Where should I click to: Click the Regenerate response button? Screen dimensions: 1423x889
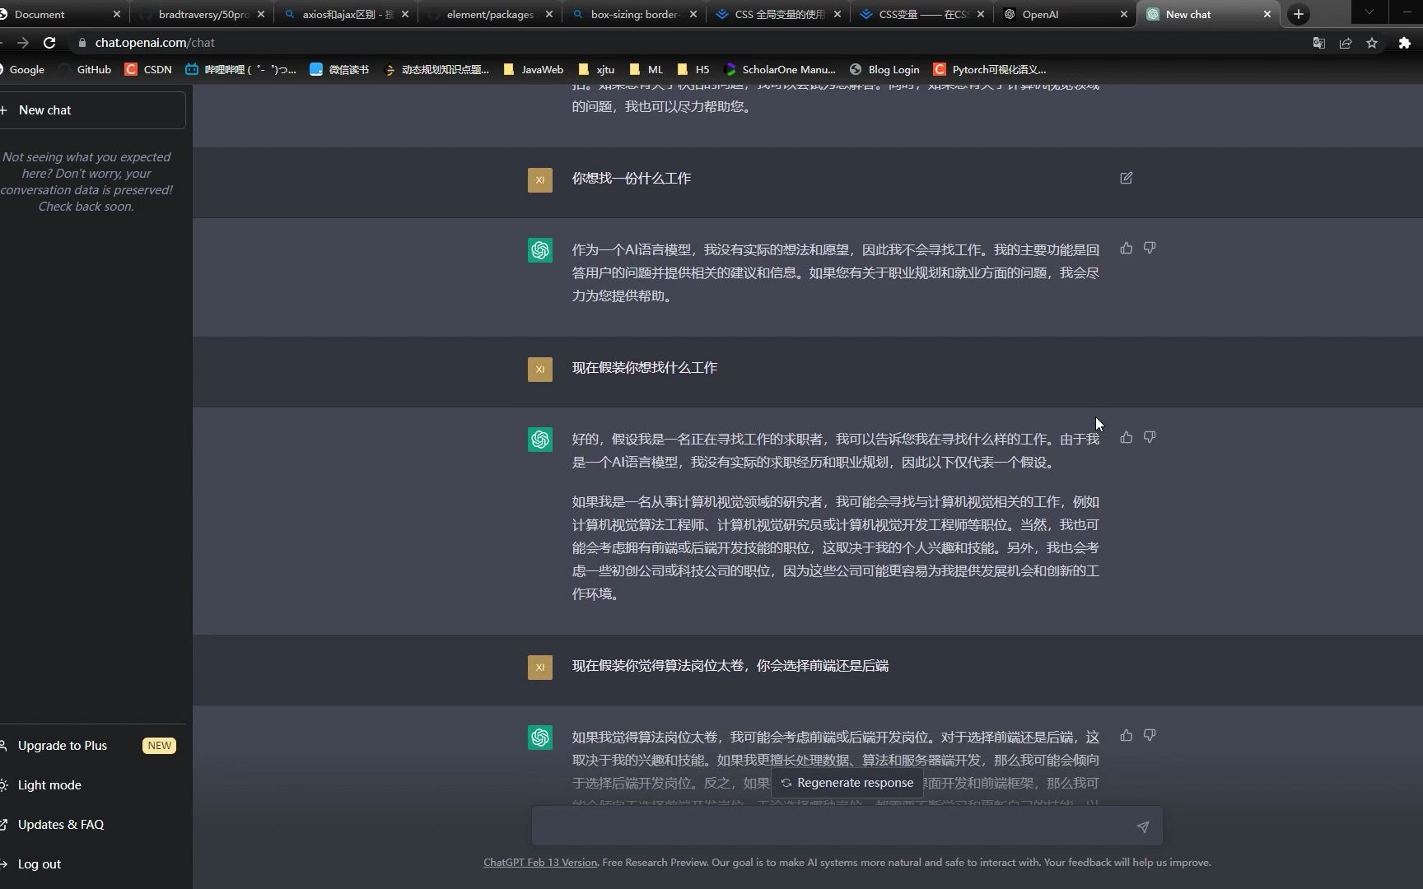pyautogui.click(x=847, y=783)
